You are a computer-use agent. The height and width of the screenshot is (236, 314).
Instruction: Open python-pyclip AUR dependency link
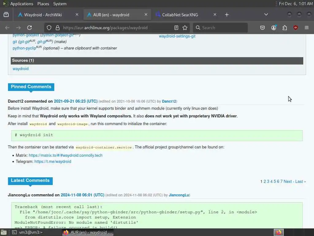24,48
